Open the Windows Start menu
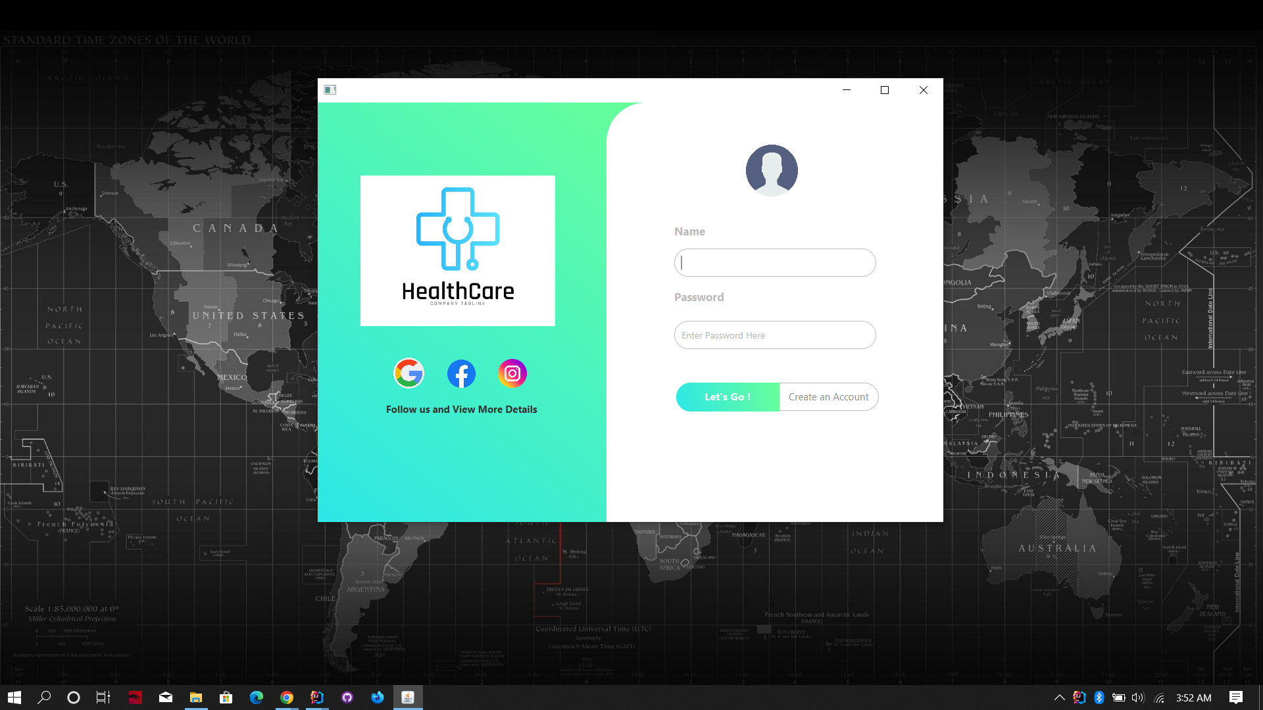 pos(13,698)
